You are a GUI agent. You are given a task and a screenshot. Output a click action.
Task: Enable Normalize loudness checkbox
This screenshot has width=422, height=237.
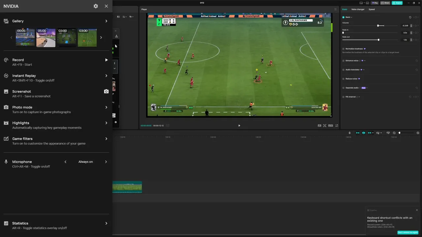click(x=343, y=49)
